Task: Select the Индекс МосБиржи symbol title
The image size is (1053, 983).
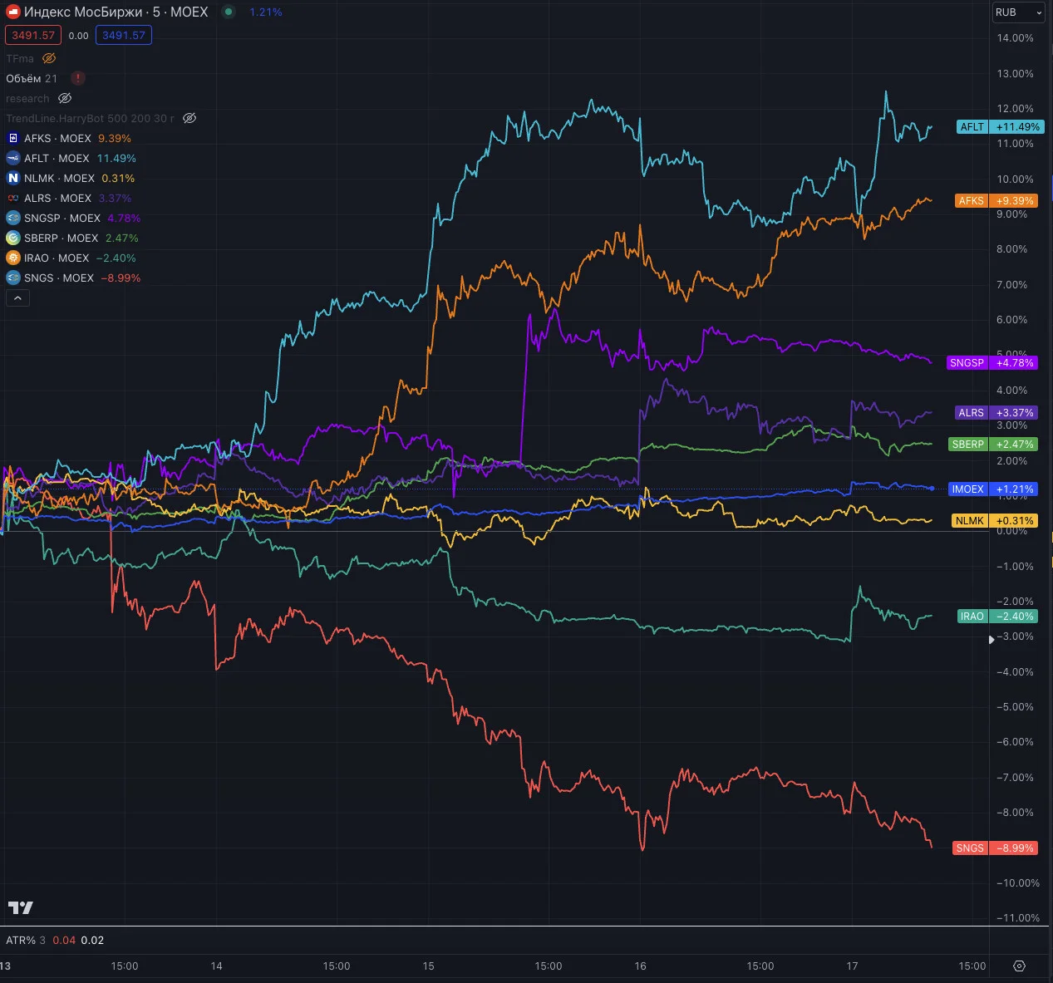Action: tap(116, 12)
